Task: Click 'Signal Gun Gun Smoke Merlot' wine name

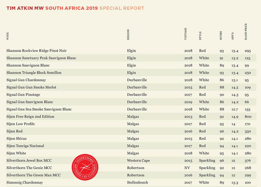Action: pos(31,87)
